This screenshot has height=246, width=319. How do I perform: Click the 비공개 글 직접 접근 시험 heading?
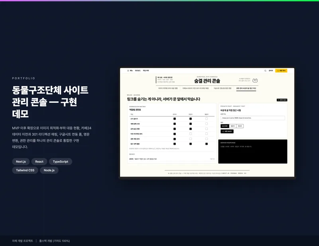tap(231, 110)
